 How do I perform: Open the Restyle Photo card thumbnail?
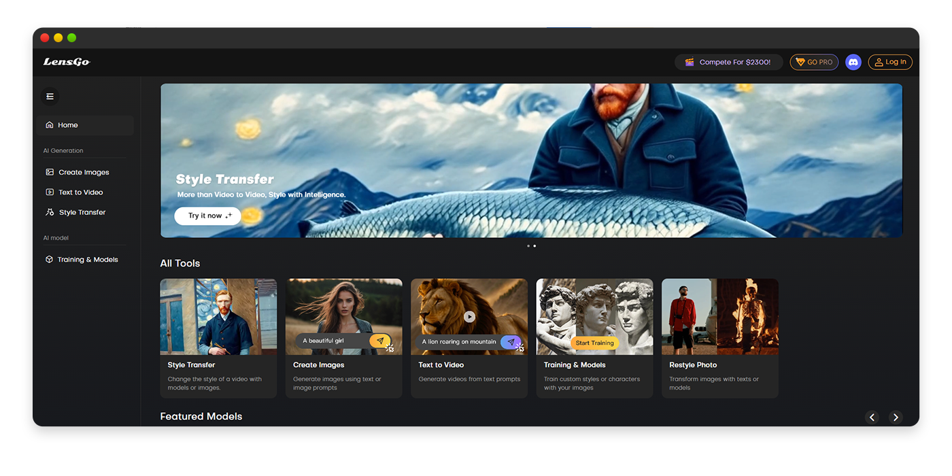[x=720, y=316]
